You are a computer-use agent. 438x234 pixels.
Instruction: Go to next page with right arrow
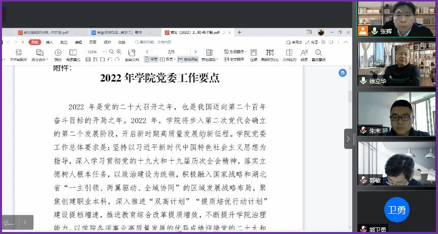point(195,52)
